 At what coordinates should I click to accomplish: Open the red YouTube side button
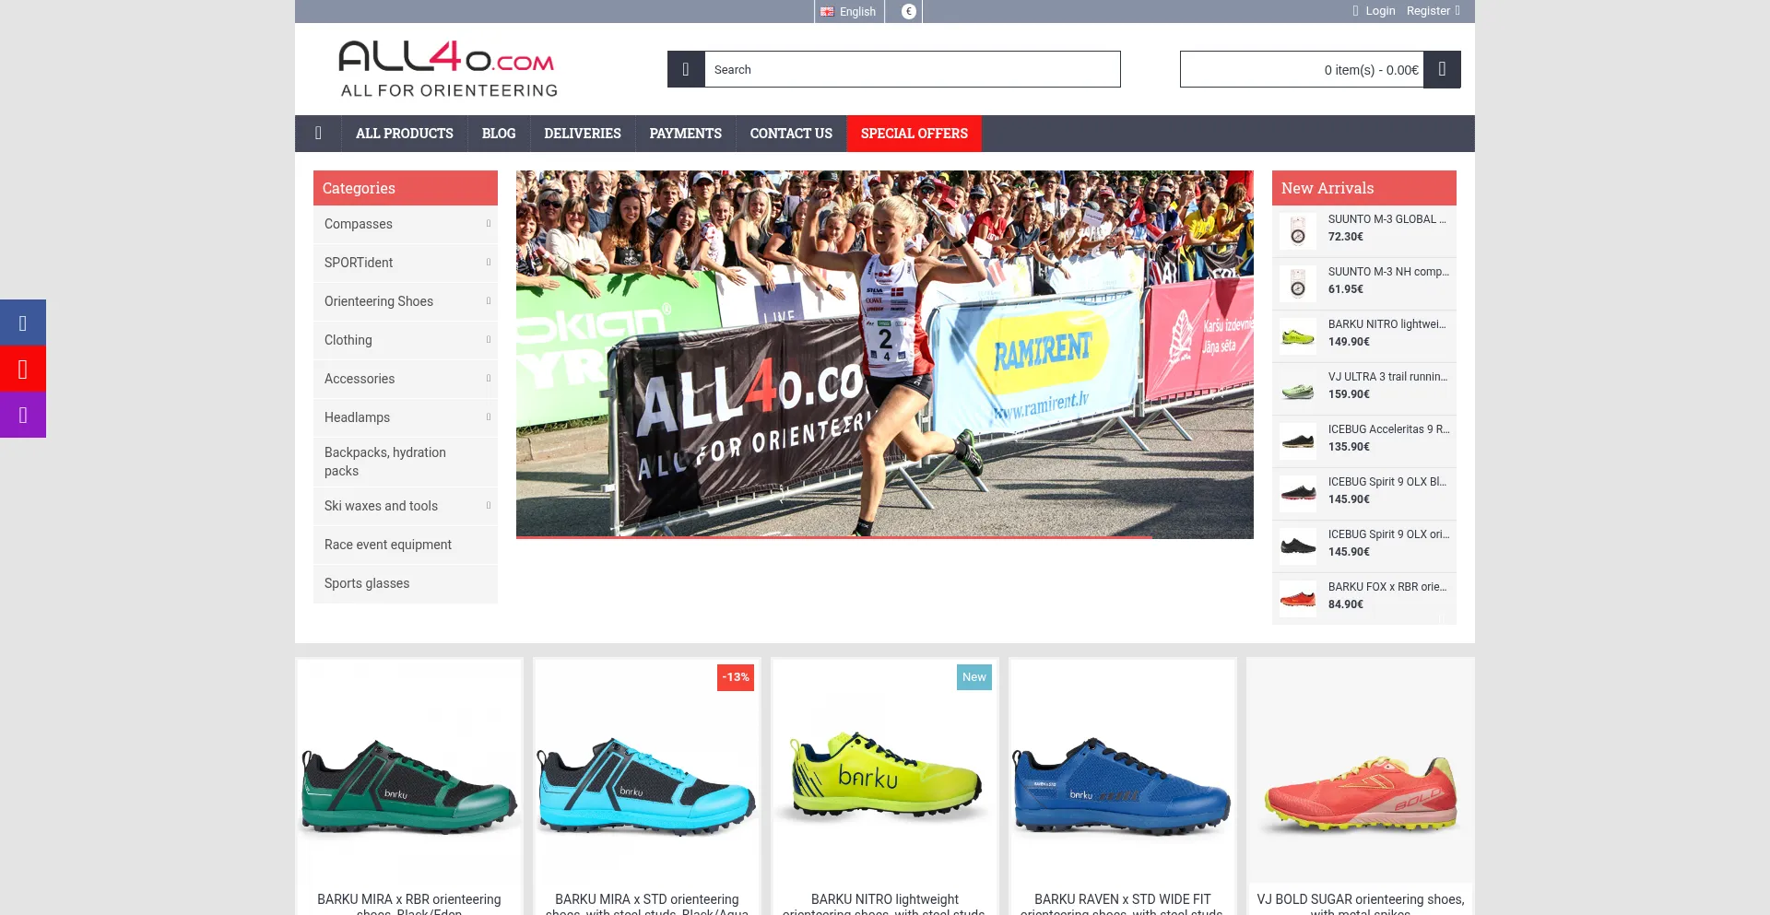click(x=23, y=369)
